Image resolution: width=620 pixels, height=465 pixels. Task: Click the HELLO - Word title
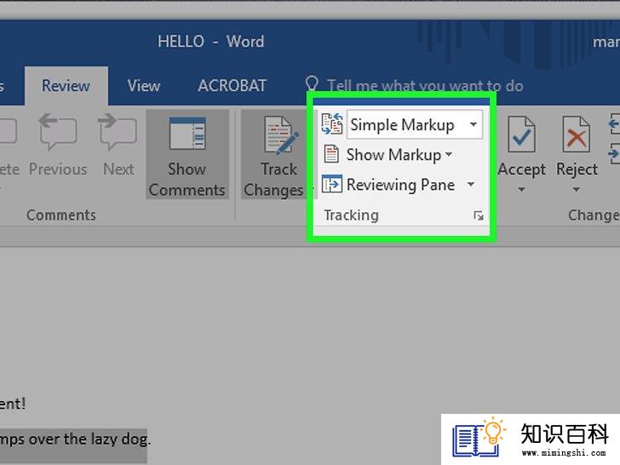(210, 41)
